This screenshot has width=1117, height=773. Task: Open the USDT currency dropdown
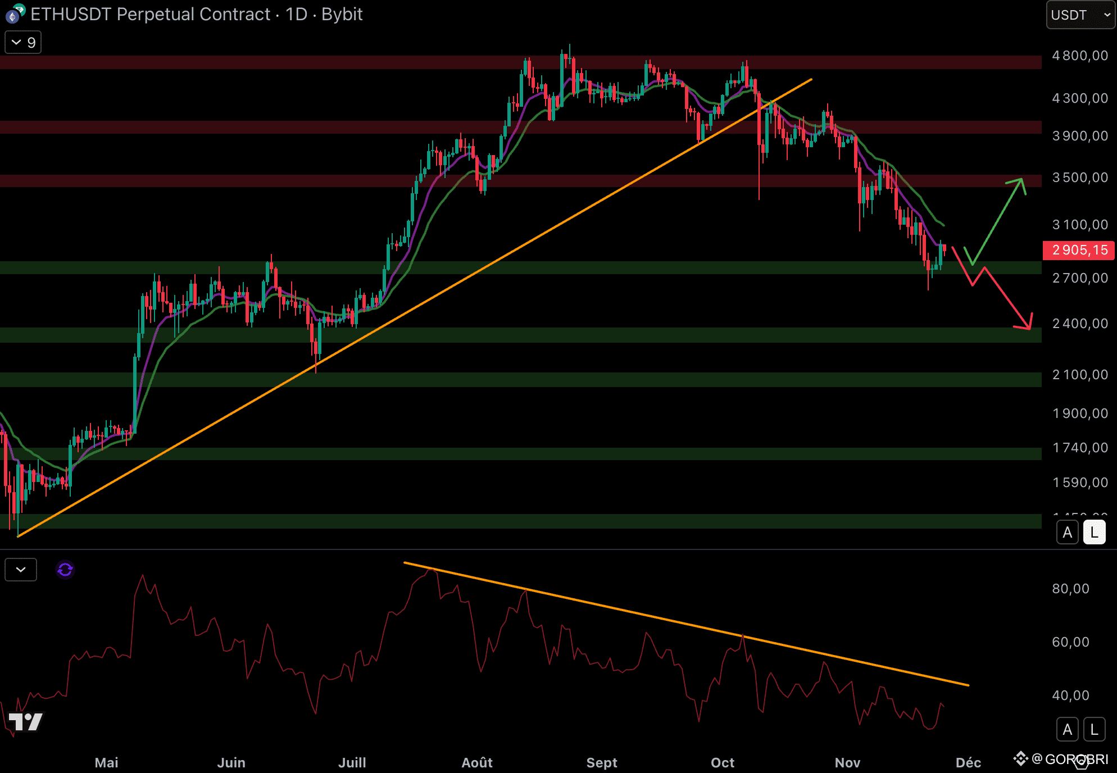[1080, 15]
